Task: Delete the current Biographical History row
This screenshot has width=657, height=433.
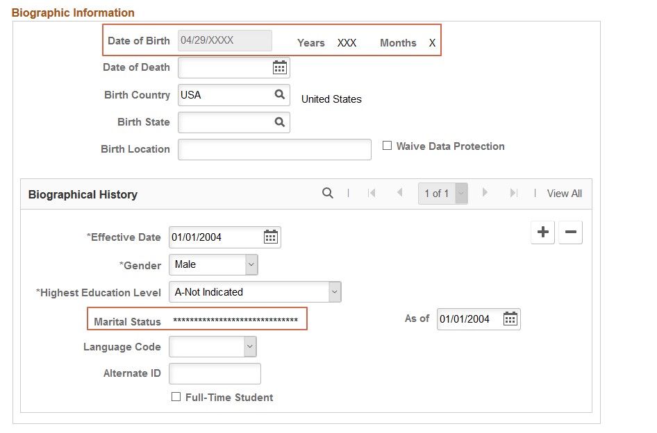Action: [570, 232]
